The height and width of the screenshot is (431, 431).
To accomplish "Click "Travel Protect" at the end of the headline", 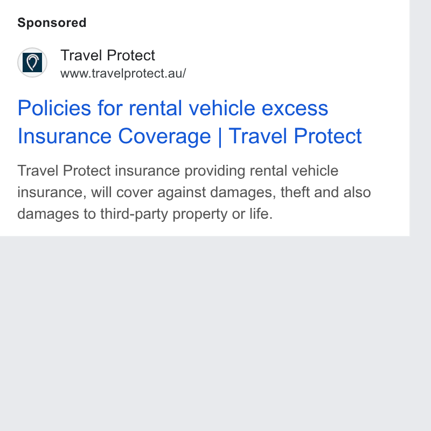I will click(x=295, y=136).
